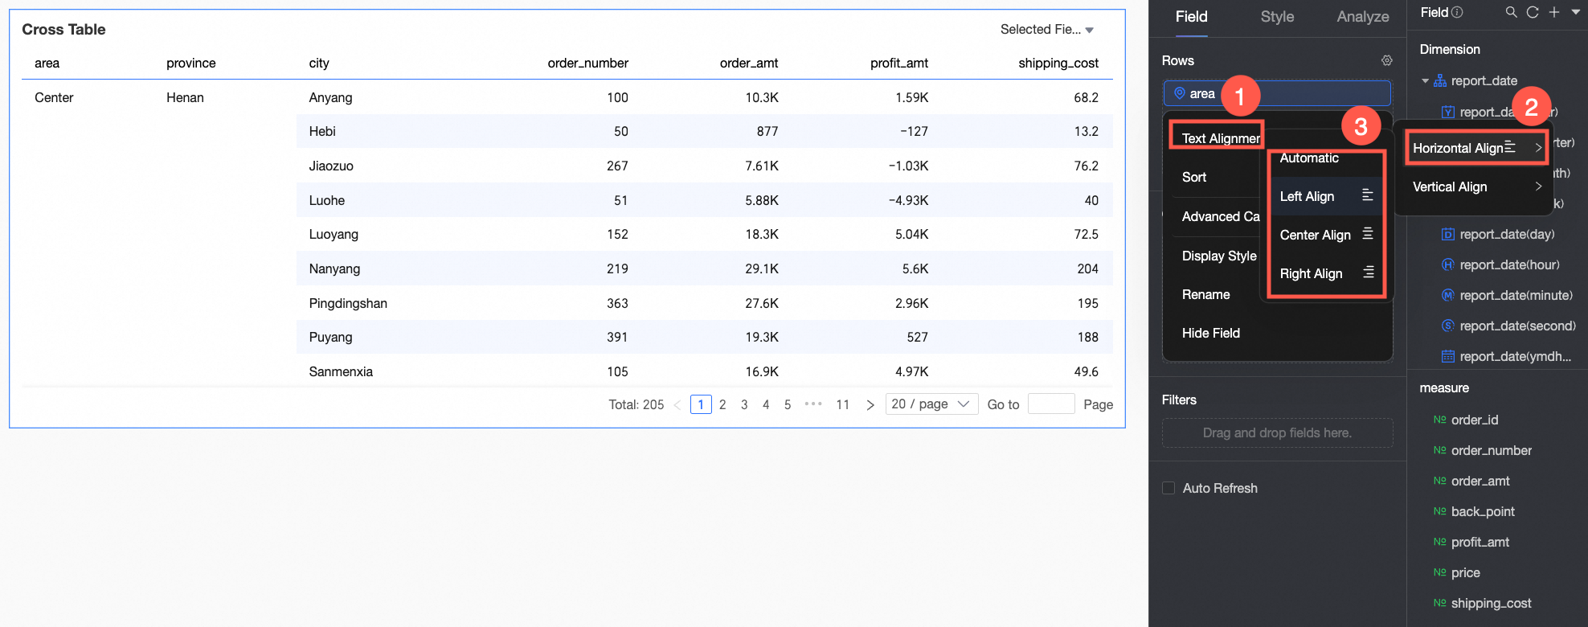Go to the next page arrow

[870, 405]
